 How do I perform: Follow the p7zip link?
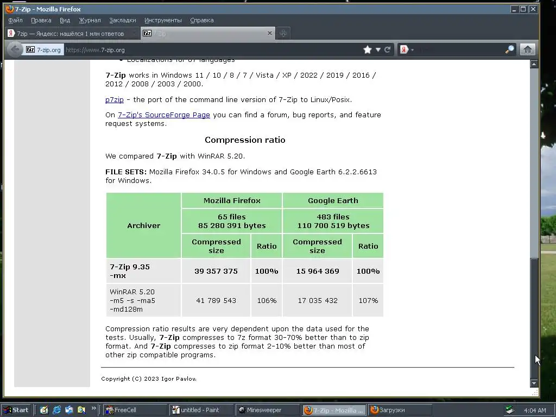click(115, 100)
